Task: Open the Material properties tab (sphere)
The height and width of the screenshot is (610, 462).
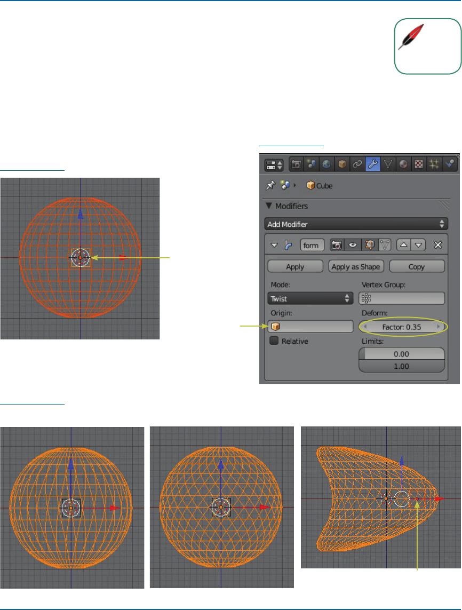Action: tap(403, 164)
